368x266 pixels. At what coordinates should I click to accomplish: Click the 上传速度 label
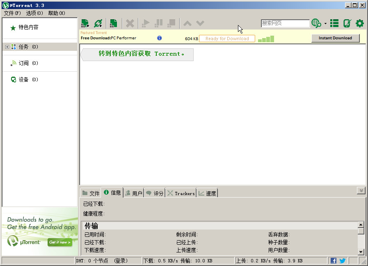coord(187,250)
